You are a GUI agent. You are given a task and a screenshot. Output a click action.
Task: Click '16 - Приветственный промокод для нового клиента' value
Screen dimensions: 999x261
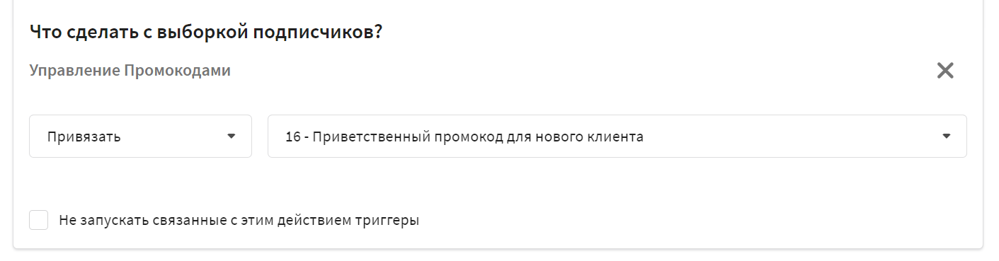click(x=464, y=137)
